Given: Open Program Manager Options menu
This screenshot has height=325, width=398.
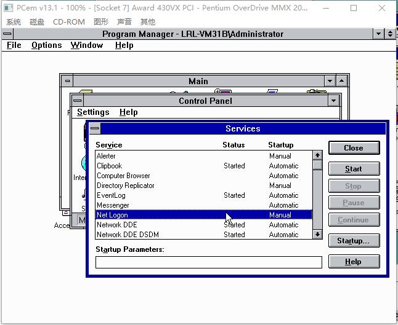Looking at the screenshot, I should coord(47,45).
